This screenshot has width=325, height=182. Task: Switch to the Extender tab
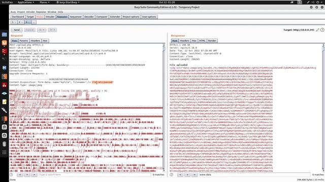[115, 17]
